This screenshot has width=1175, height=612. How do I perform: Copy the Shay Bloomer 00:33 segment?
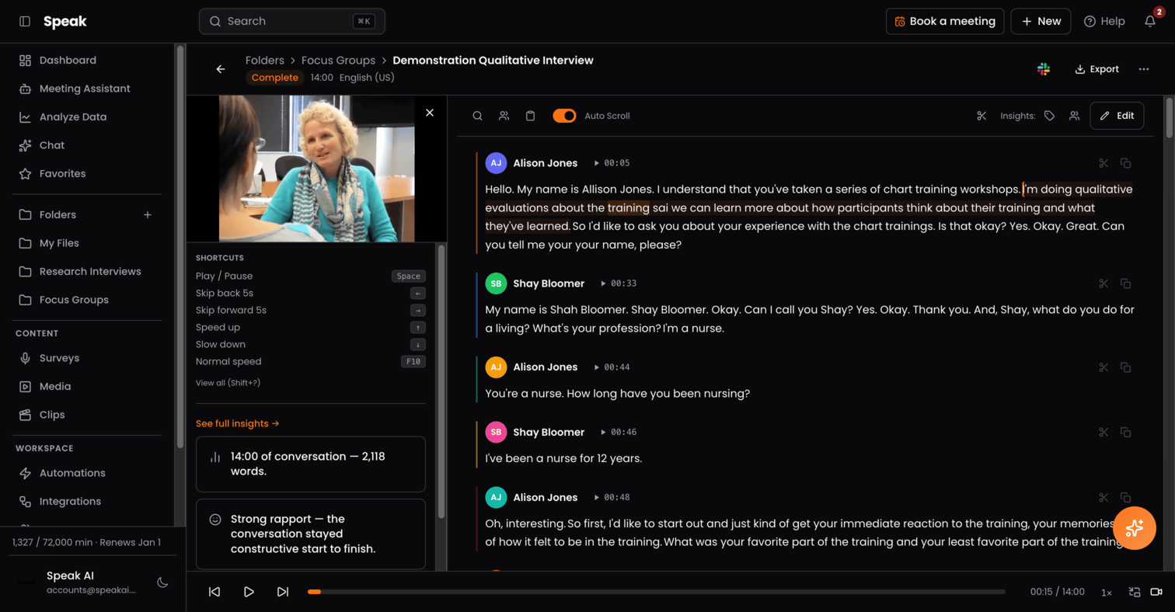pyautogui.click(x=1125, y=283)
